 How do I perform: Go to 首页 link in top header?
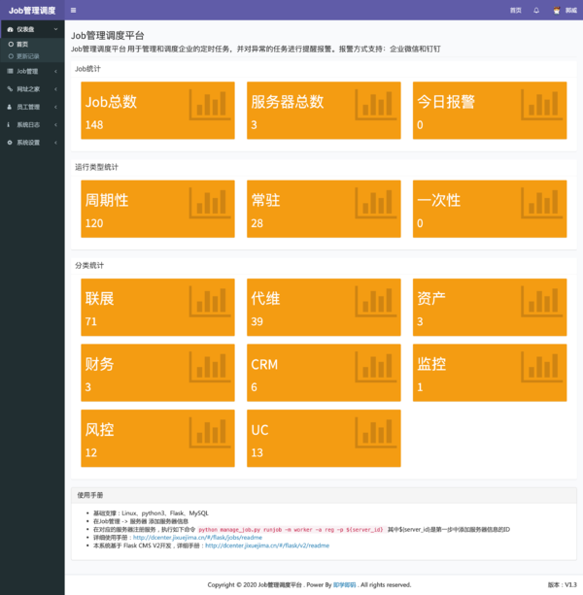[x=515, y=11]
